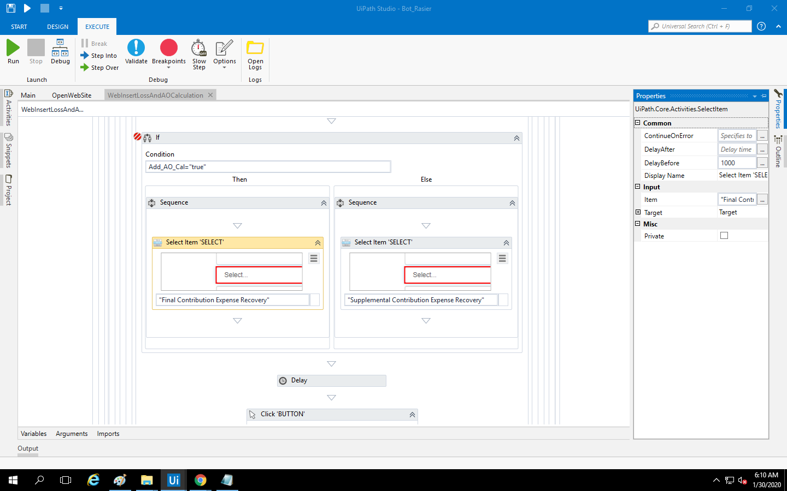Toggle the Private checkbox
Image resolution: width=787 pixels, height=491 pixels.
pyautogui.click(x=724, y=236)
